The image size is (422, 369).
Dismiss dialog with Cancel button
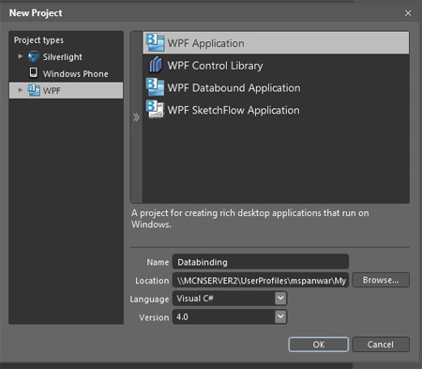pos(381,345)
